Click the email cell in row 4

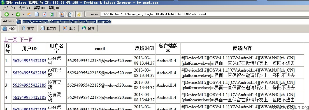tap(100, 97)
